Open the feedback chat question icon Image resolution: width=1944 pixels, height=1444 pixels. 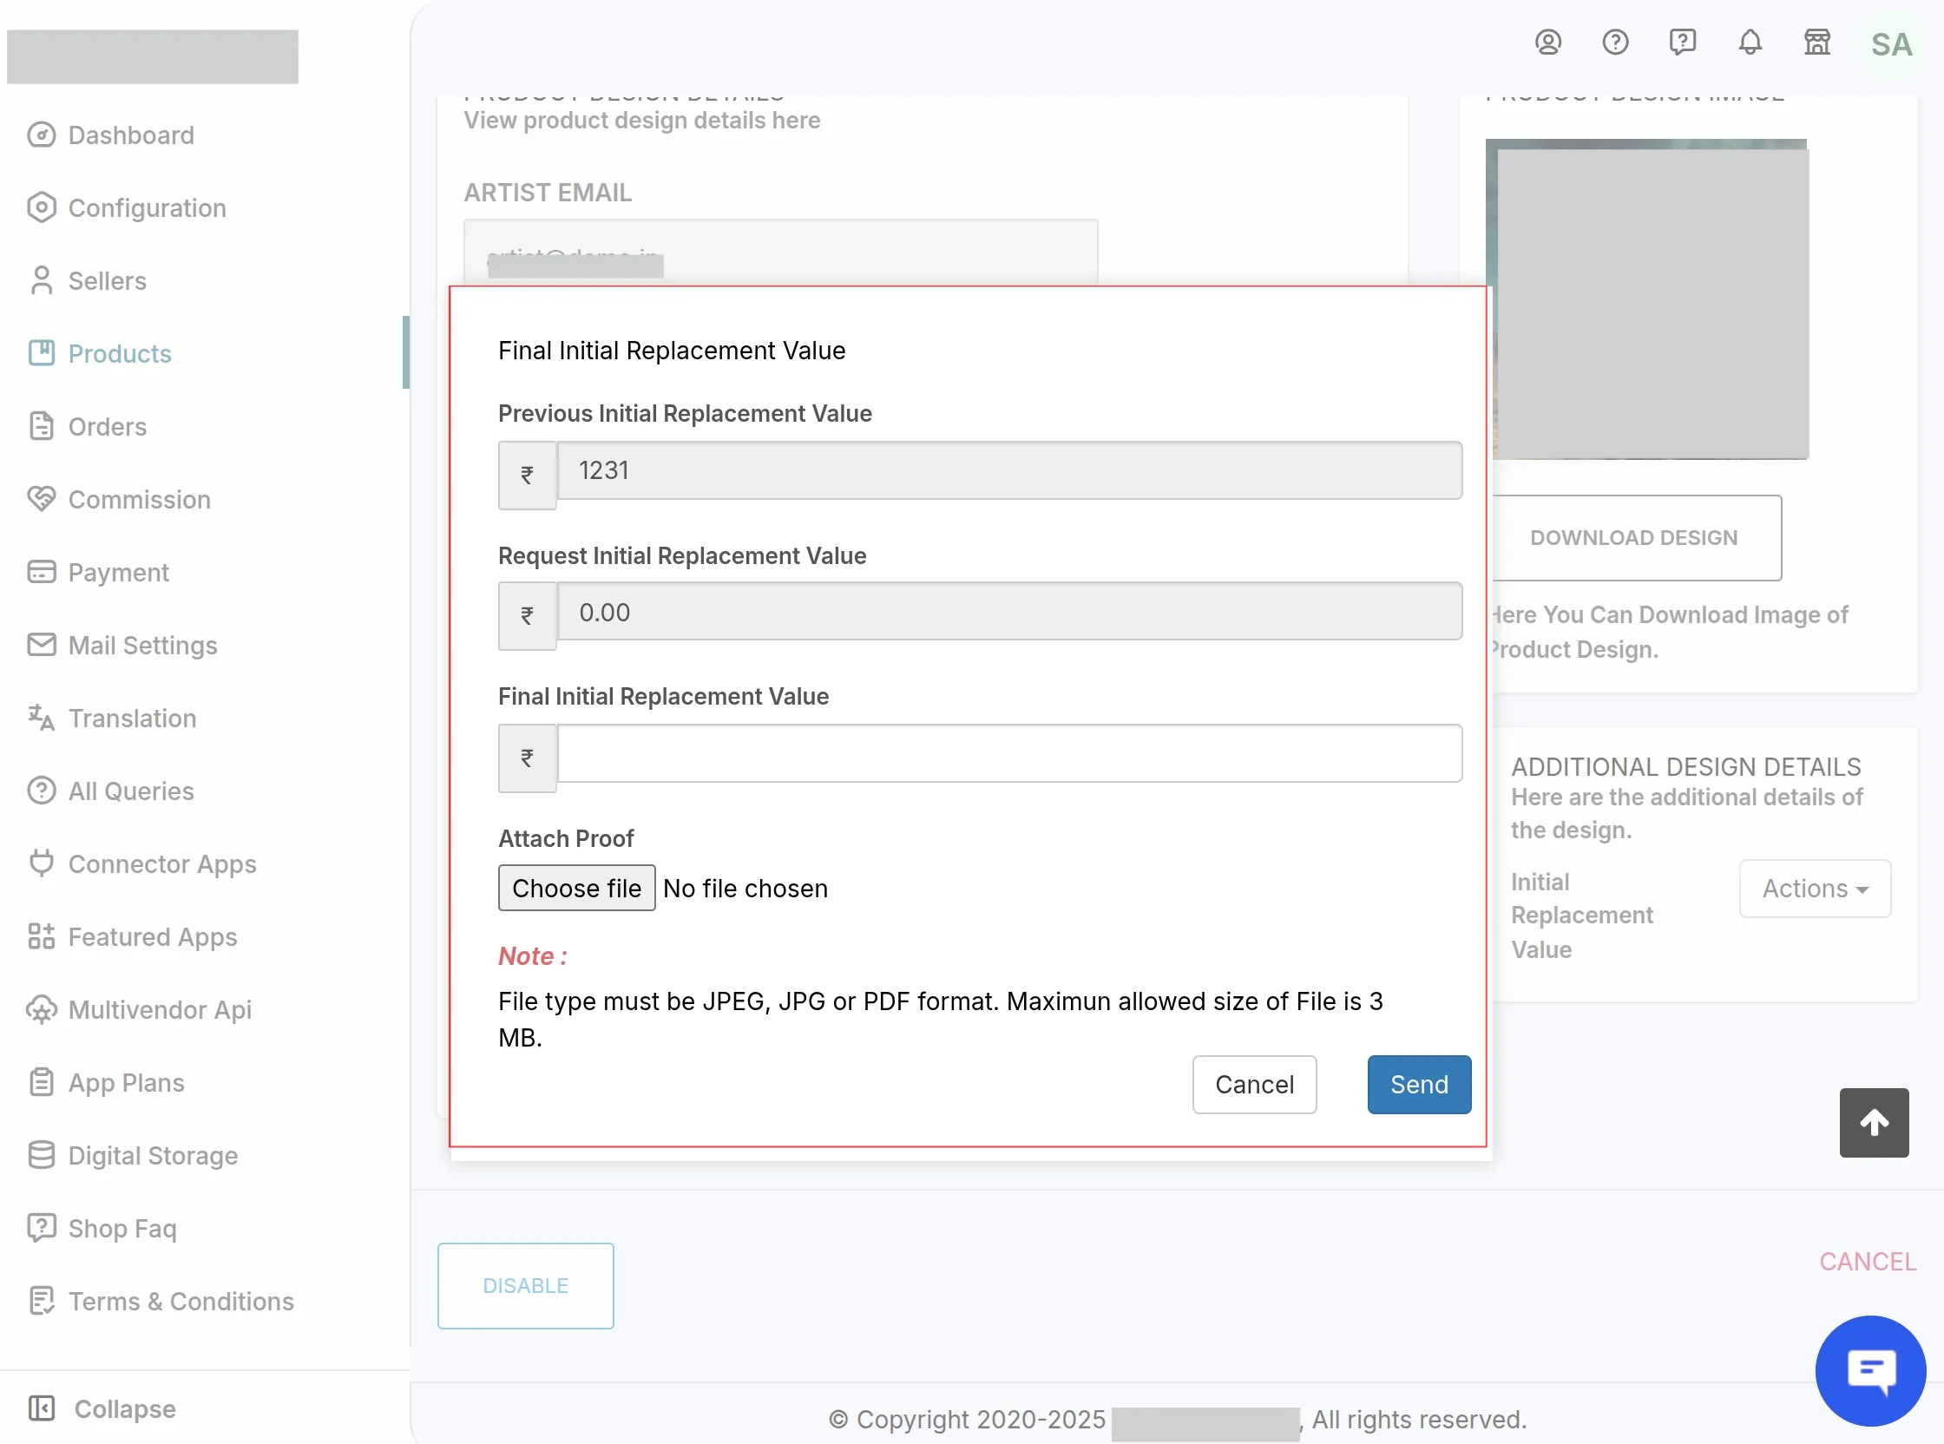point(1683,42)
